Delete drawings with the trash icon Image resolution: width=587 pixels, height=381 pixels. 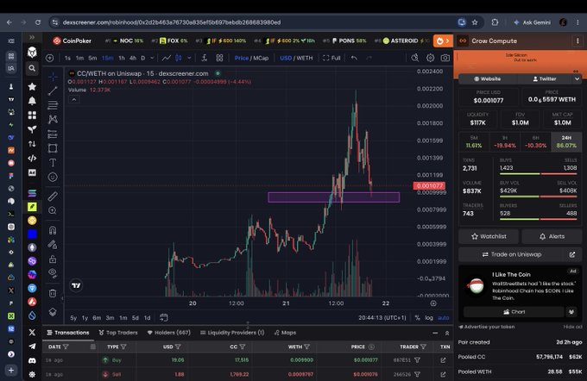[53, 293]
